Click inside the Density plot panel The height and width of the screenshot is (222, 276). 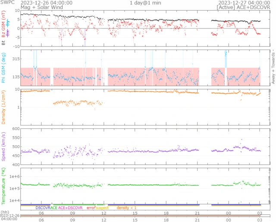[x=145, y=107]
